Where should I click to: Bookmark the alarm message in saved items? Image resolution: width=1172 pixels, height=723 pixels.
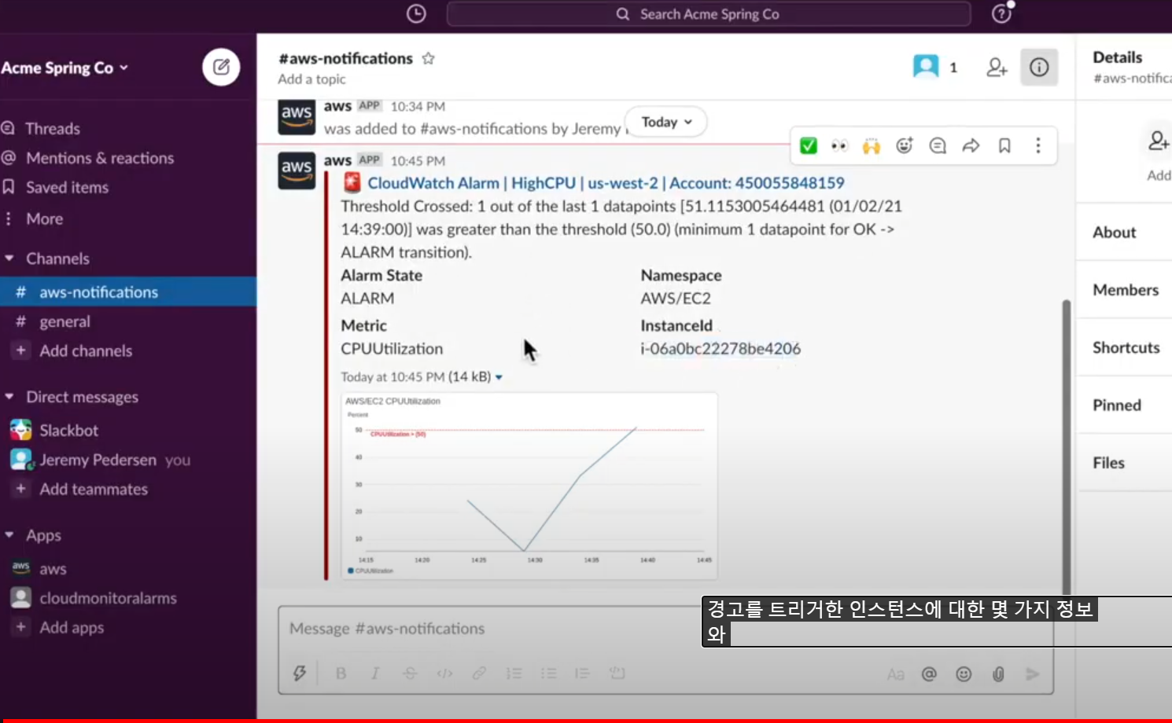point(1004,145)
